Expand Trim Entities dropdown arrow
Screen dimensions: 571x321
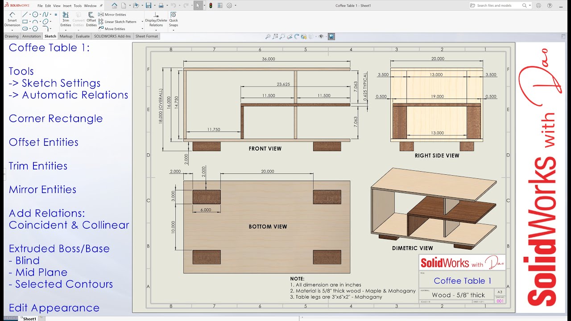coord(66,30)
